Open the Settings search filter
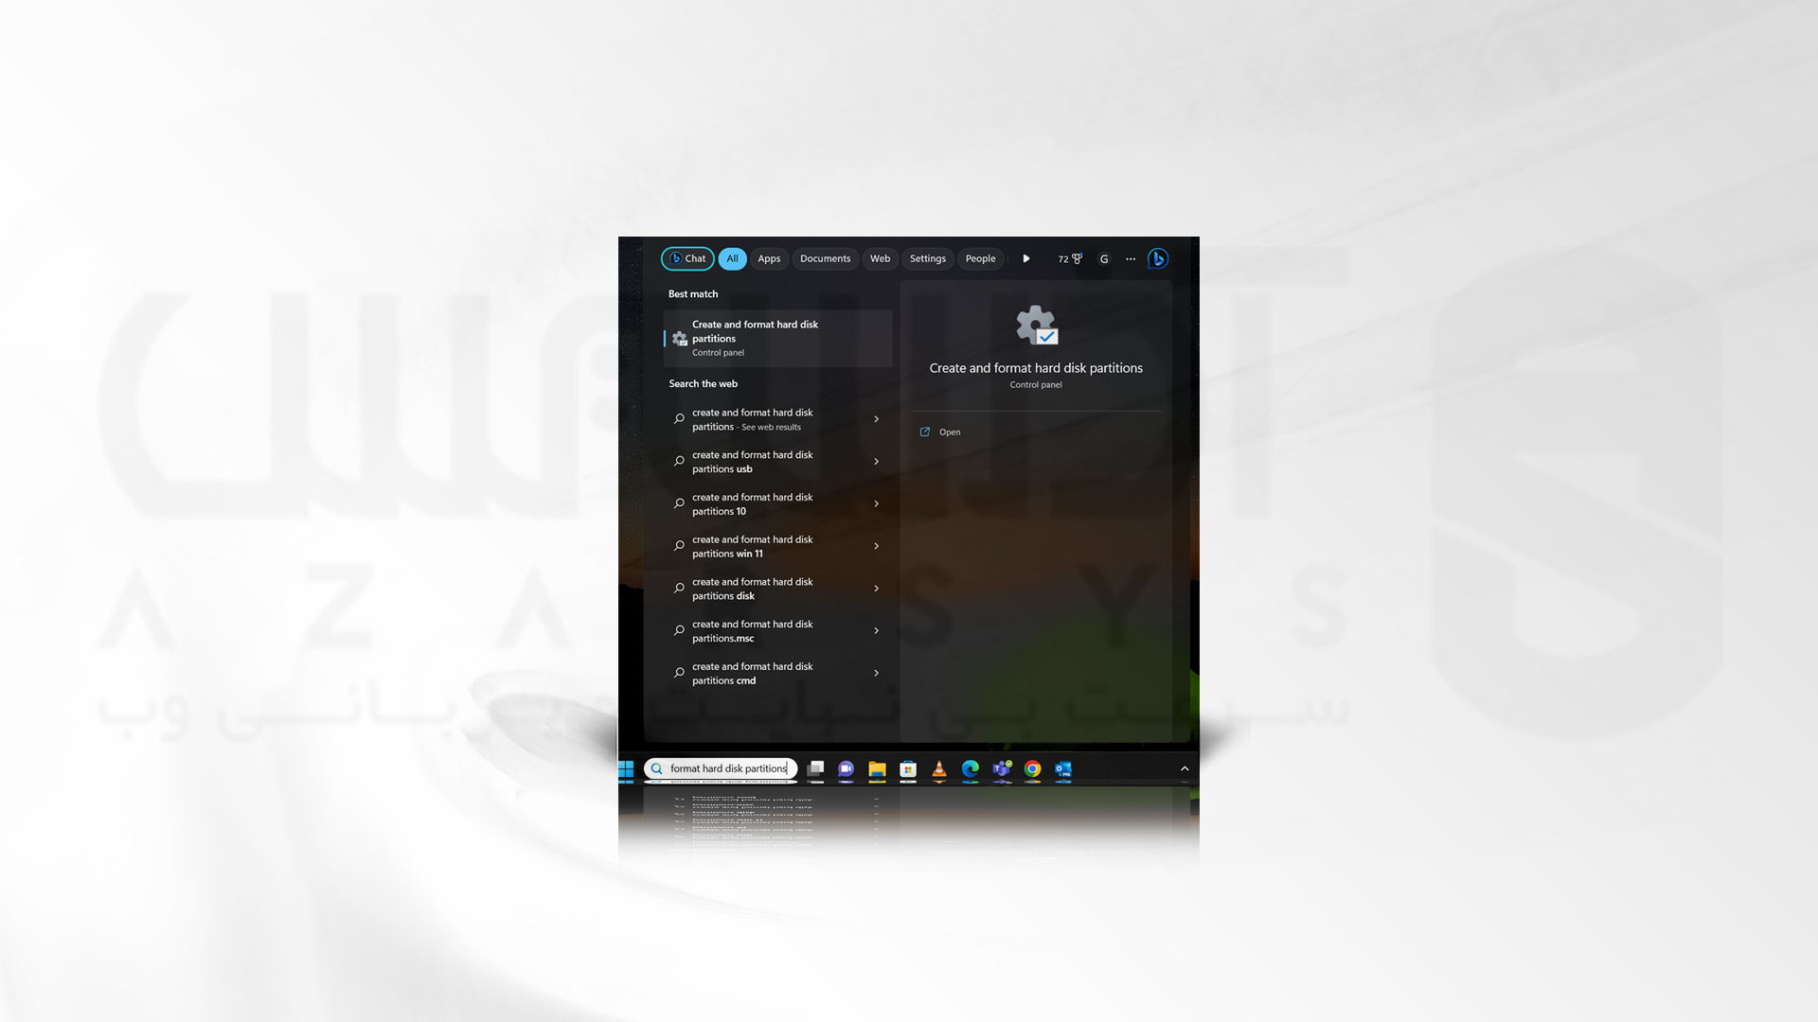This screenshot has height=1022, width=1818. pos(926,258)
